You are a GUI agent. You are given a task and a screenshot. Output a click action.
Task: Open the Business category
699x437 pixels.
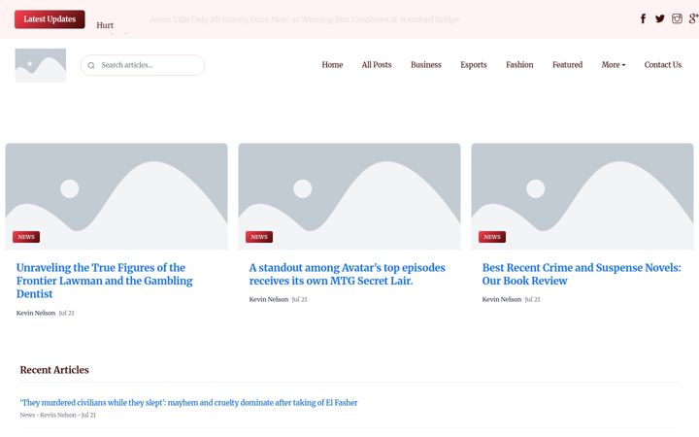426,65
